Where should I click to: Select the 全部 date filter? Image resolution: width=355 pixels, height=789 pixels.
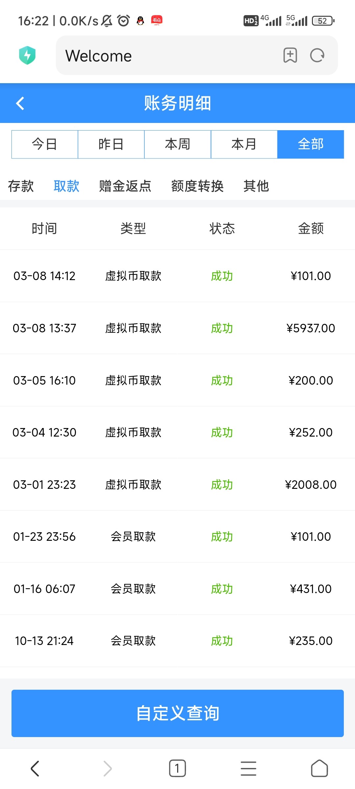click(x=311, y=144)
